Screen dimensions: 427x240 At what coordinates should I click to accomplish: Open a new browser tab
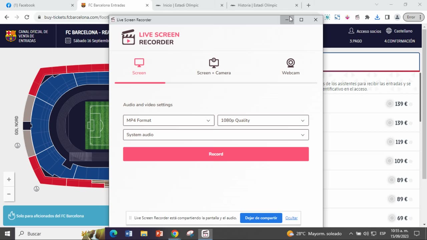[x=308, y=5]
